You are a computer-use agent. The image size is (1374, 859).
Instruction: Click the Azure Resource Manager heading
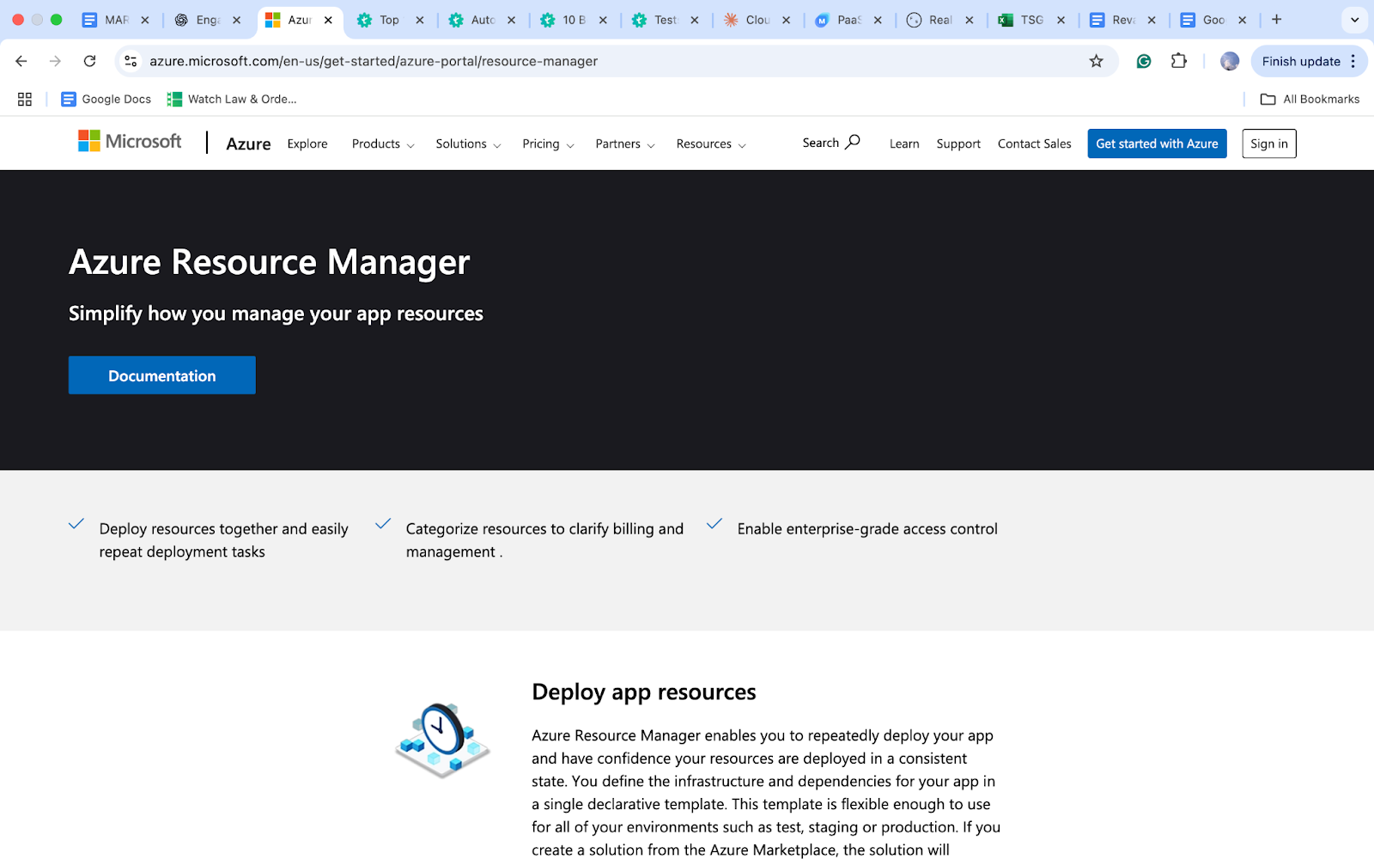click(270, 262)
